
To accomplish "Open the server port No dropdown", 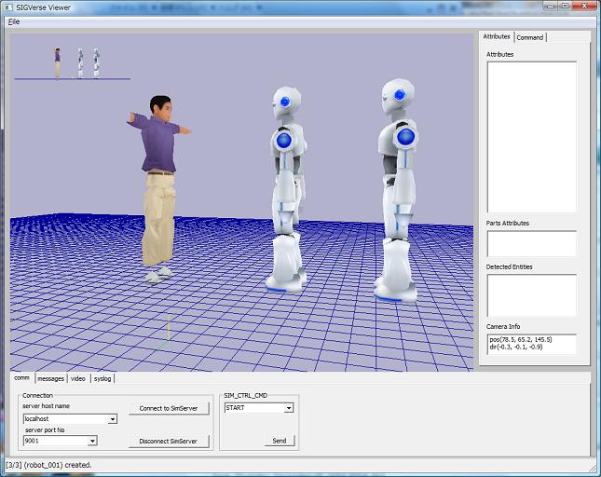I will (x=92, y=441).
